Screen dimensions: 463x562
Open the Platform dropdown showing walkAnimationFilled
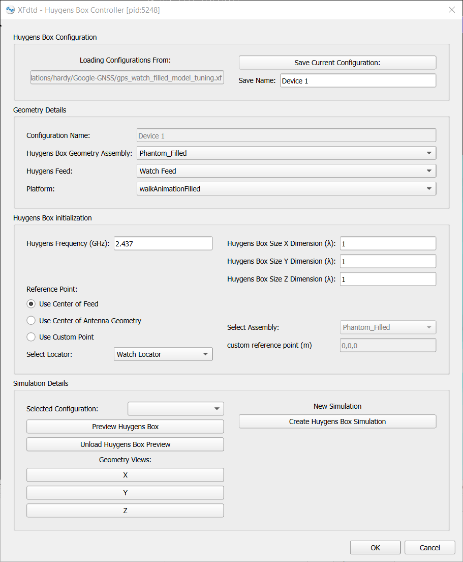pos(286,189)
